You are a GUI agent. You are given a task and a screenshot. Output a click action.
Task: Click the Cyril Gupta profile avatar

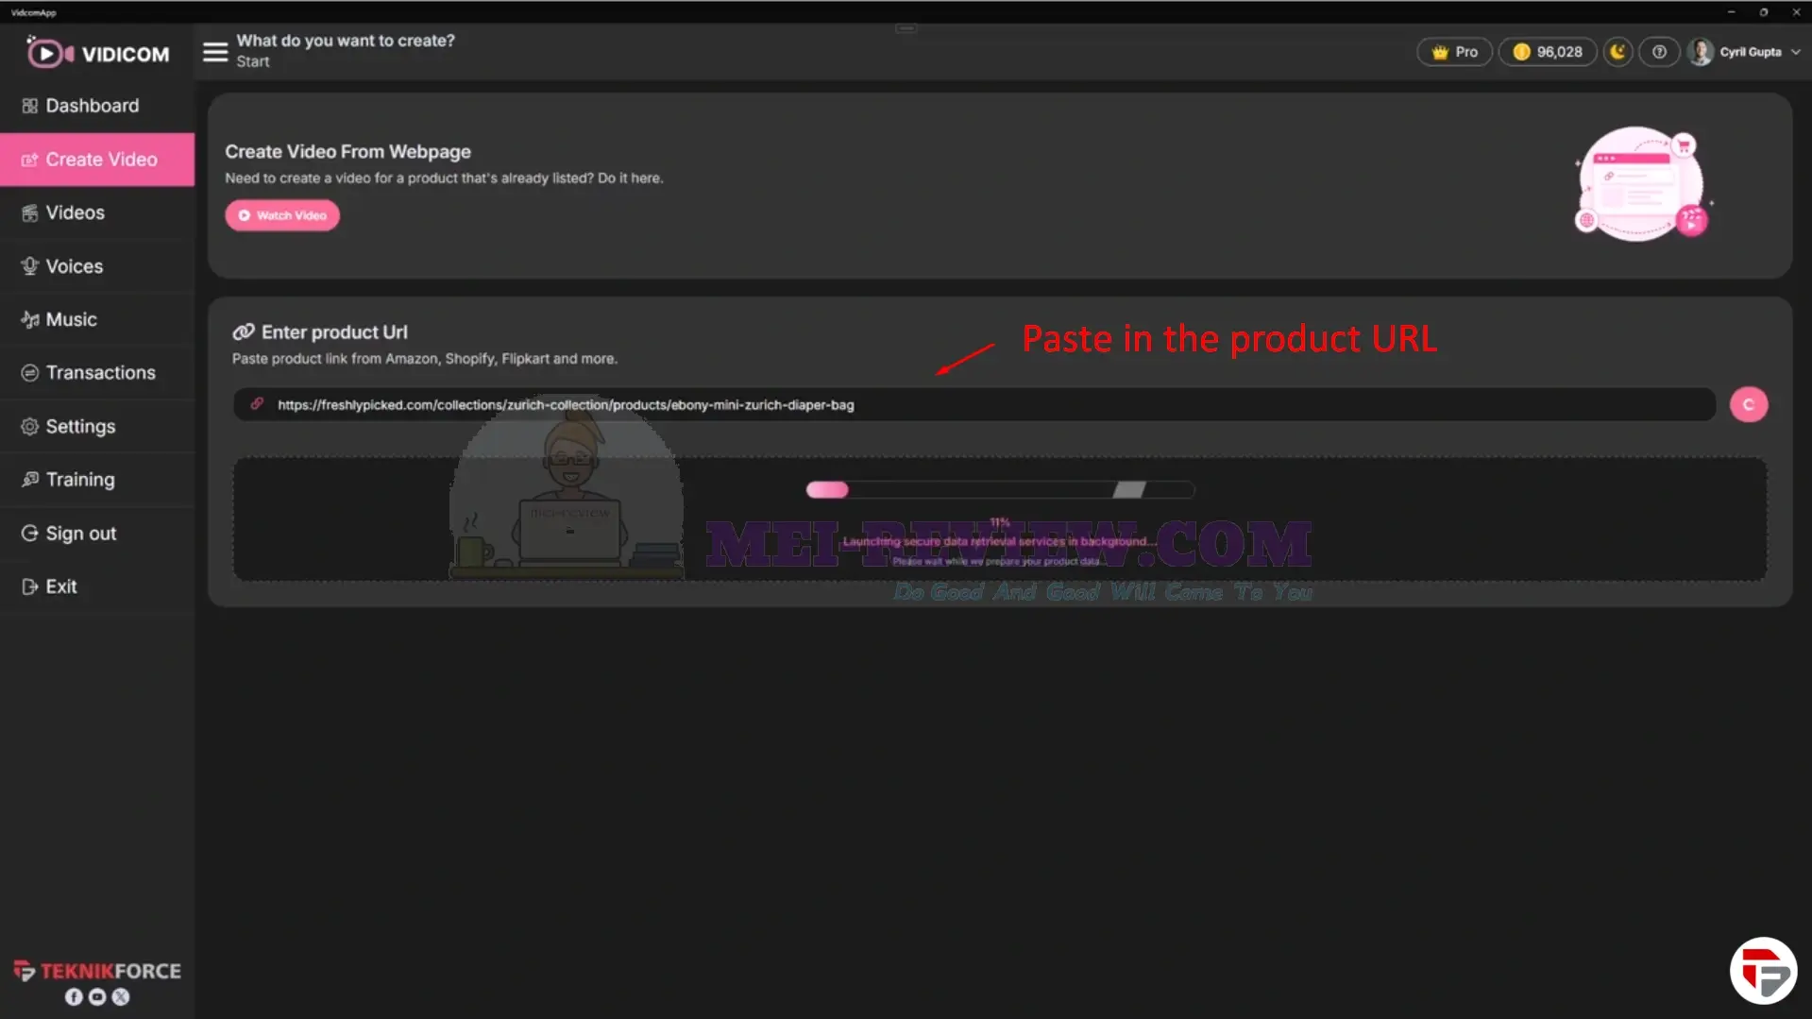point(1701,52)
